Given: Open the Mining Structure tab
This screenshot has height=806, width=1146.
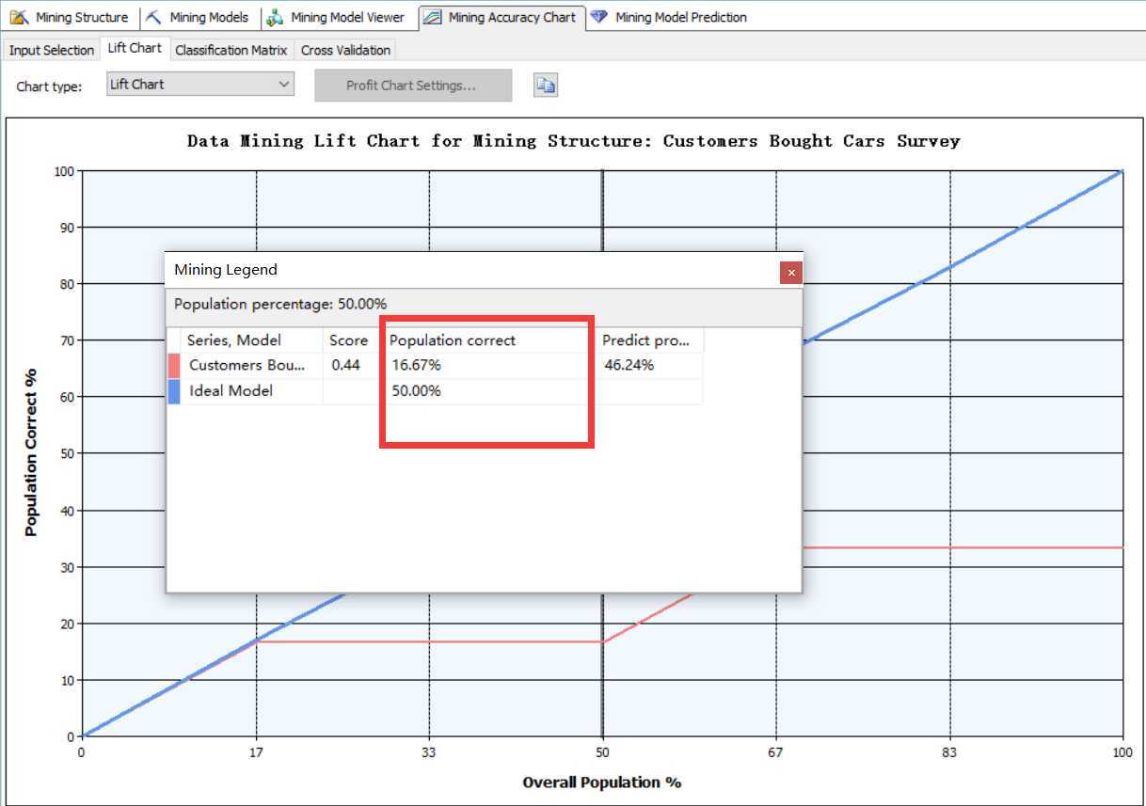Looking at the screenshot, I should [x=71, y=17].
